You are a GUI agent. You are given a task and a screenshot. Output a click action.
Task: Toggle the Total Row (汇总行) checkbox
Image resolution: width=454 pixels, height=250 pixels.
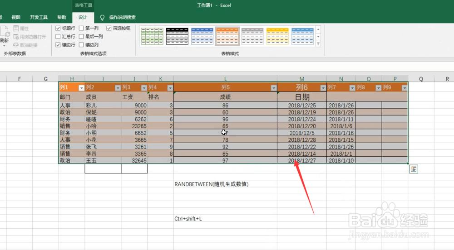(58, 36)
